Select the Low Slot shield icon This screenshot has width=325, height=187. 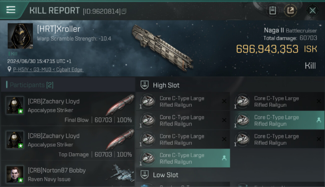pyautogui.click(x=145, y=175)
